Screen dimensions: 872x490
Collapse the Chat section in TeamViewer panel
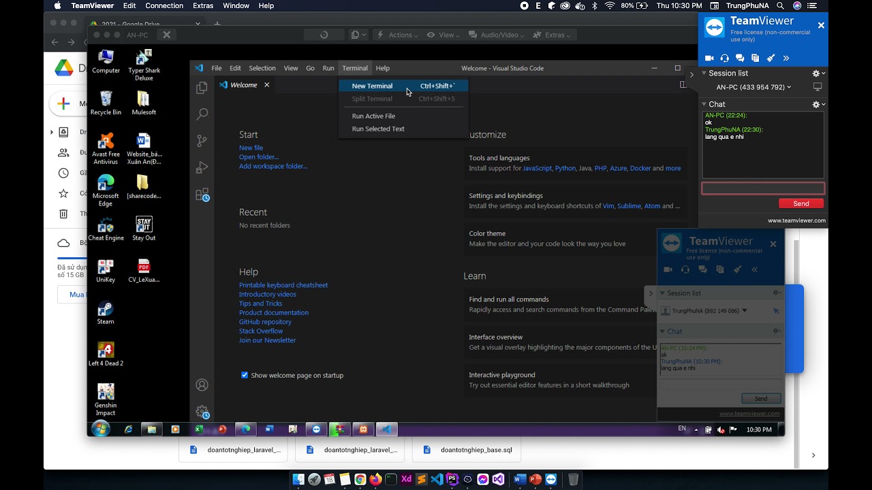(x=705, y=104)
